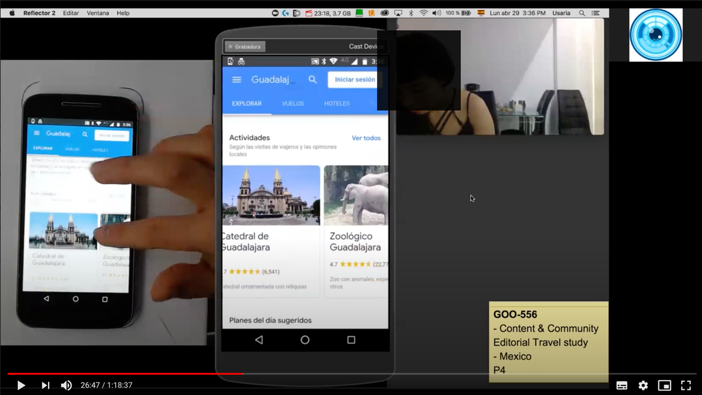This screenshot has height=395, width=702.
Task: Click the participant webcam video
Action: (500, 76)
